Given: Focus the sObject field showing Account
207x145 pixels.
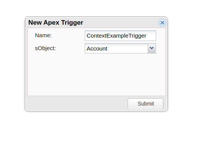Looking at the screenshot, I should click(x=116, y=49).
